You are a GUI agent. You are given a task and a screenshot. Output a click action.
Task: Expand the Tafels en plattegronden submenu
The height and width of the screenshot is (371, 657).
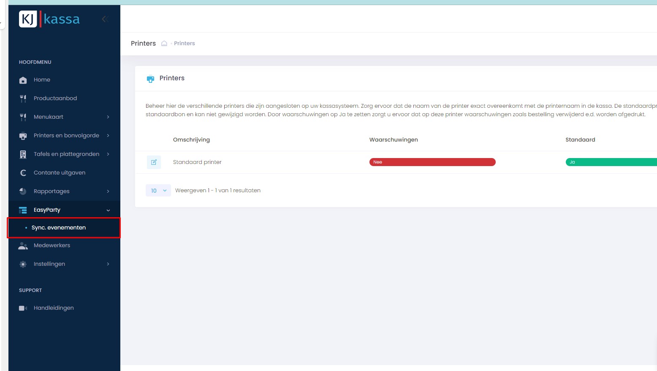(108, 154)
